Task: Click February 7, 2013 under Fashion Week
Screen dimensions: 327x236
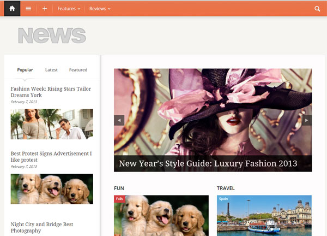Action: click(24, 102)
